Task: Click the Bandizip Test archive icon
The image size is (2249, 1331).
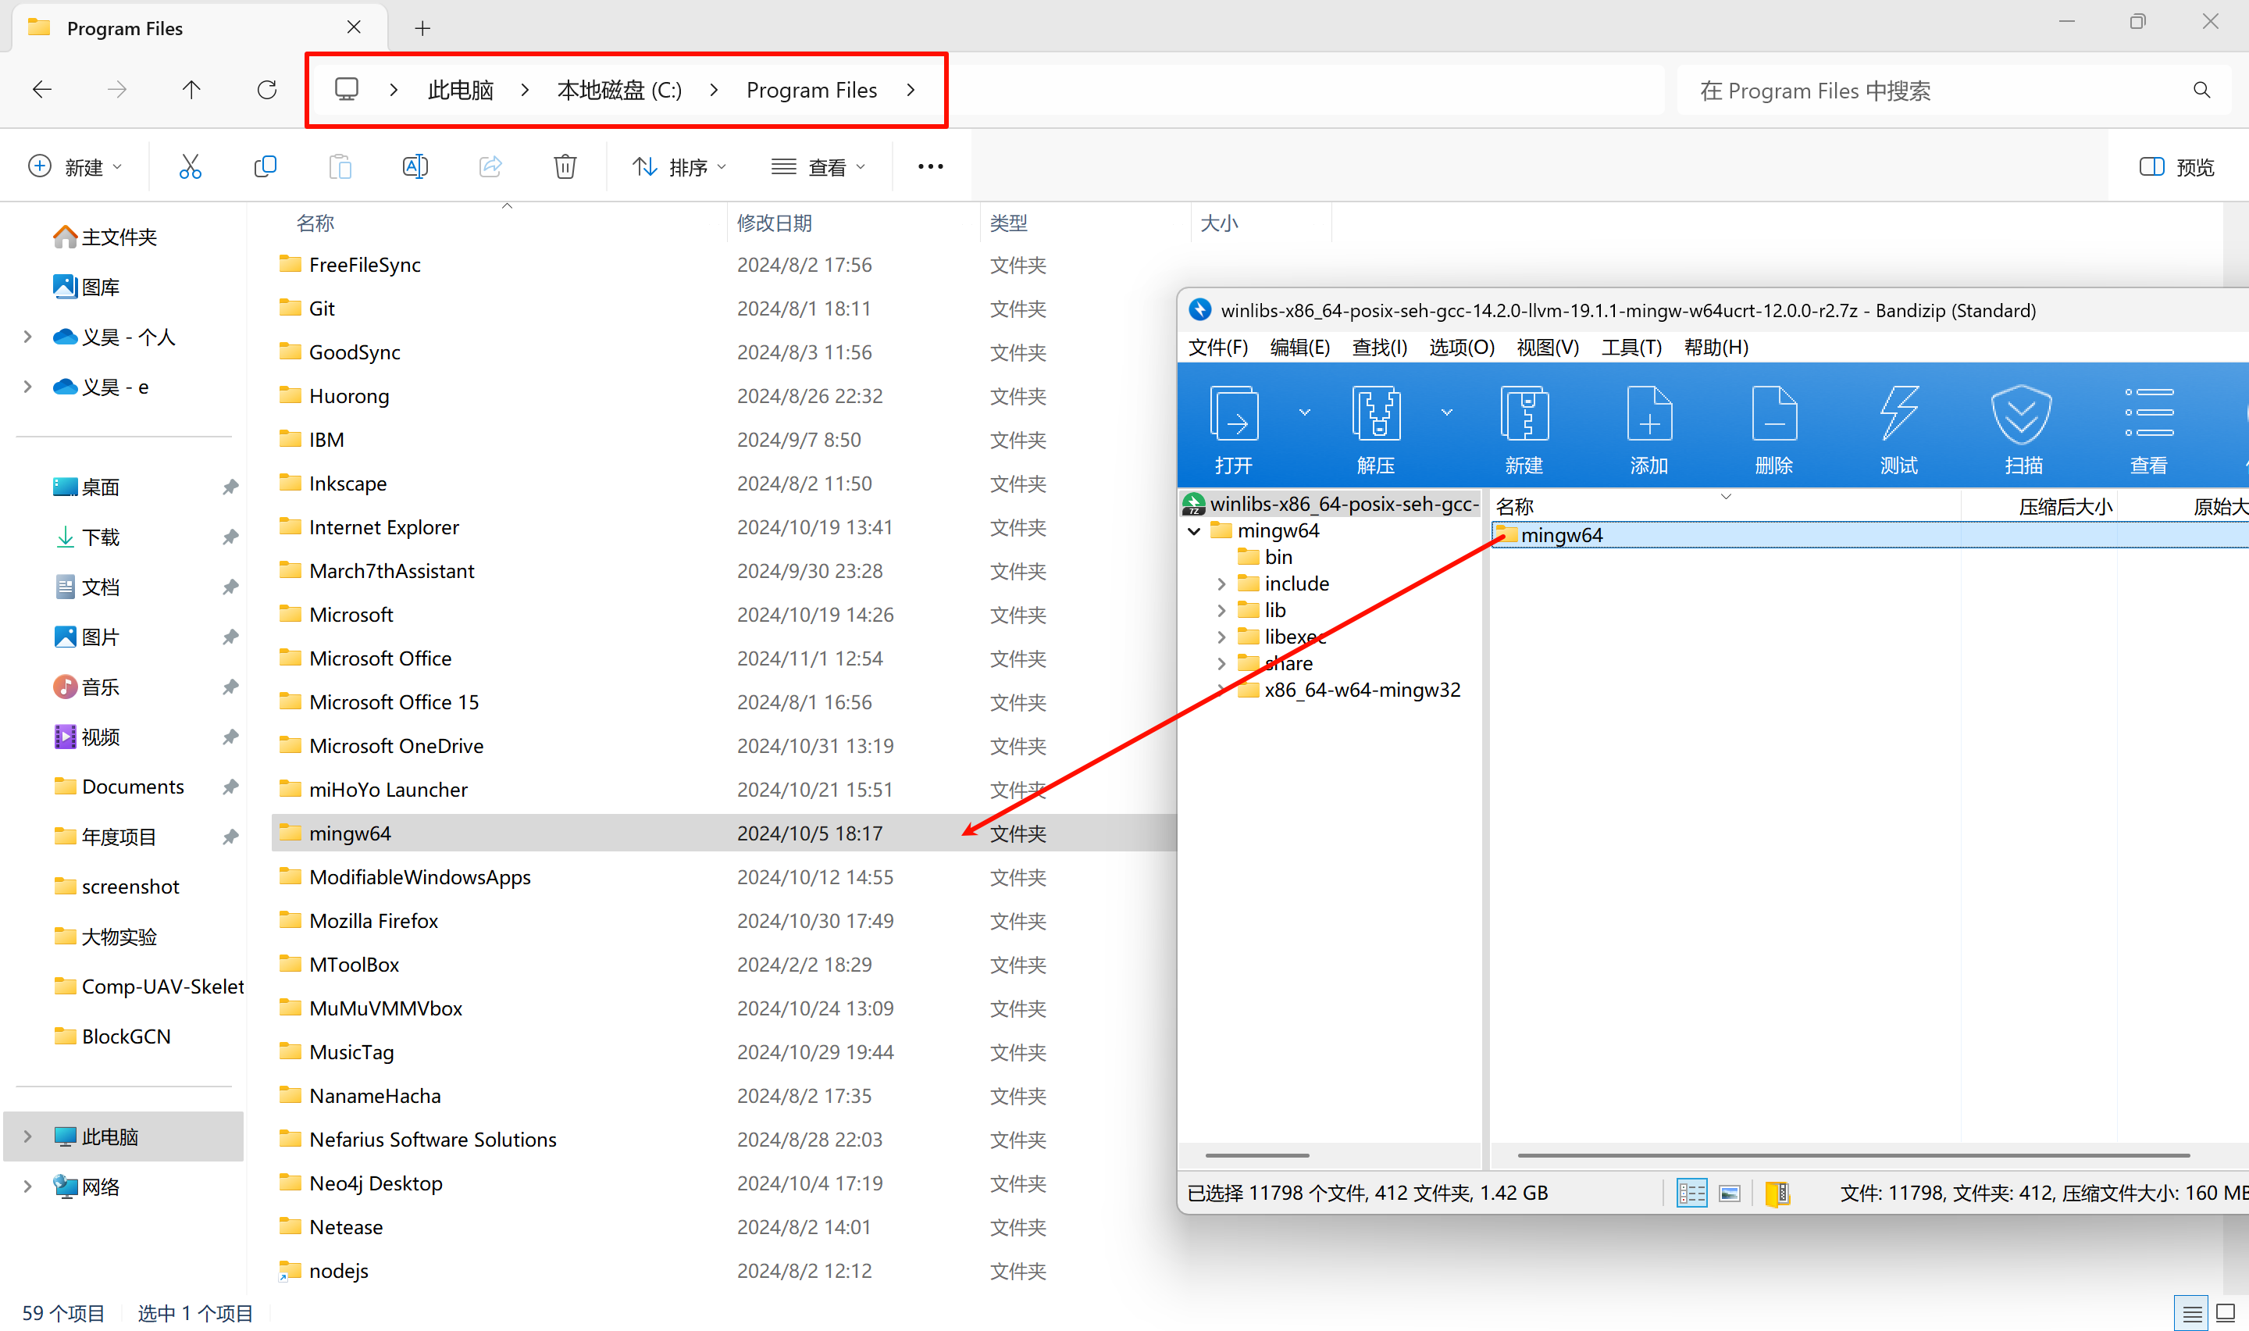Action: tap(1898, 414)
